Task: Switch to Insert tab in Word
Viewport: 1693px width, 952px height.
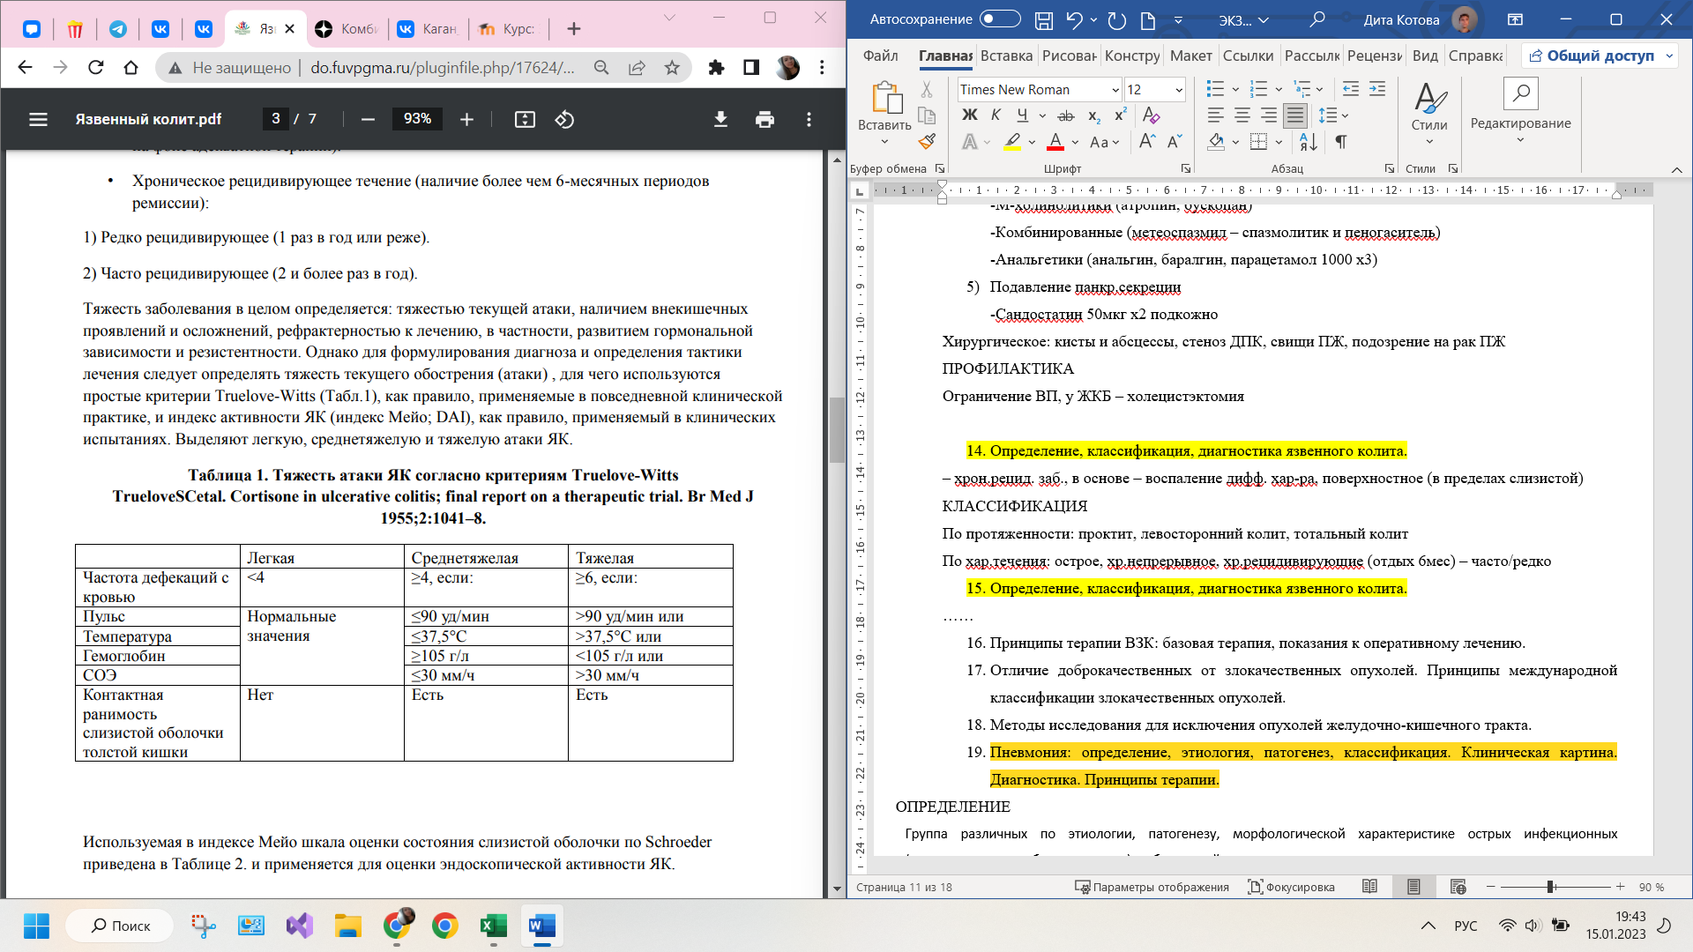Action: pos(1006,56)
